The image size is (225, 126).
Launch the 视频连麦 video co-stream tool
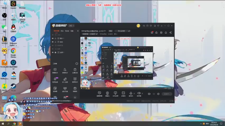[x=55, y=80]
